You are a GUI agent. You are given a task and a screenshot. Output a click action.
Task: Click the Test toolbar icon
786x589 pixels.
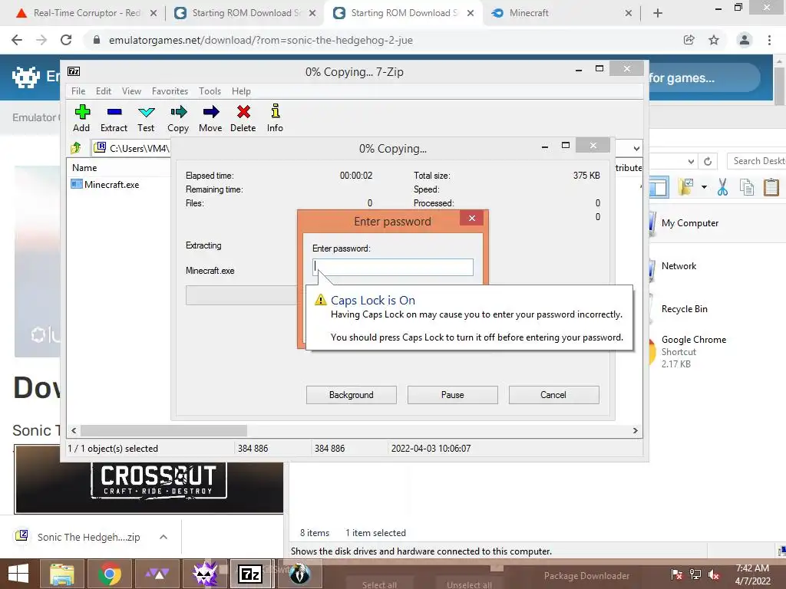[146, 118]
